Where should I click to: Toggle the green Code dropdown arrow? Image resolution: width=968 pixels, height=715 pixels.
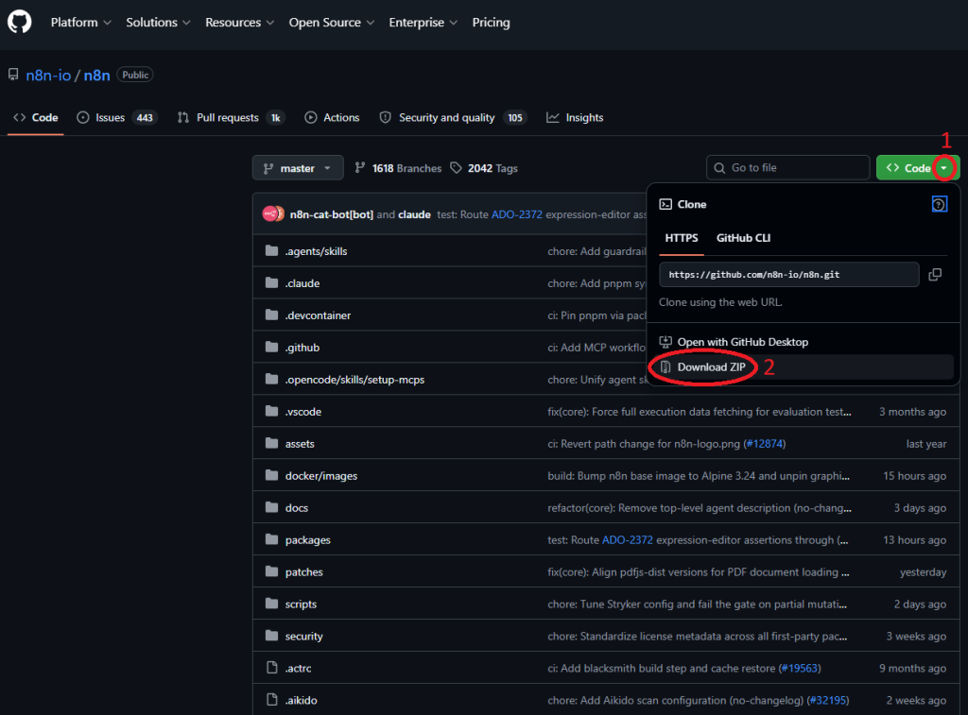944,168
